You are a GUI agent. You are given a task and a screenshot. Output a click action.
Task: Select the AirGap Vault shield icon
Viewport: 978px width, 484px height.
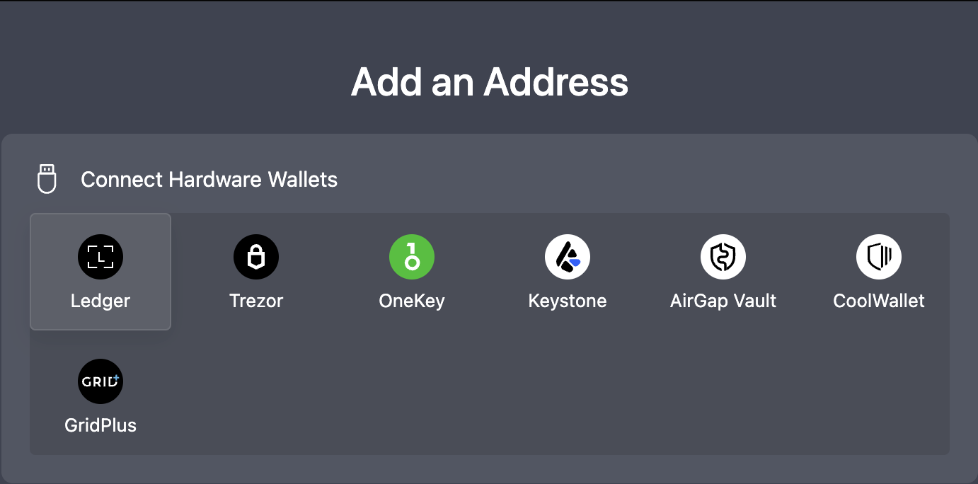pyautogui.click(x=723, y=256)
